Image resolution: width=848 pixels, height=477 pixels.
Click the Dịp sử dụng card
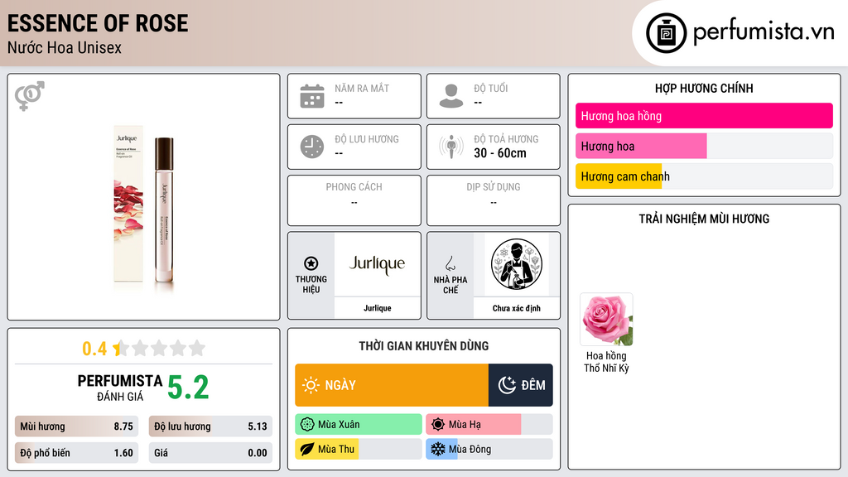[494, 200]
